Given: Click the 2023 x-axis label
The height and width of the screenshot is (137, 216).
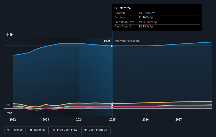Looking at the screenshot, I should click(x=46, y=120).
